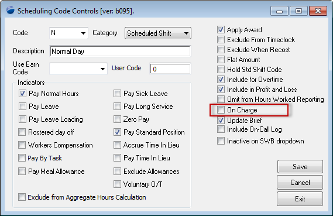Disable Include in Profit and Loss

point(221,90)
